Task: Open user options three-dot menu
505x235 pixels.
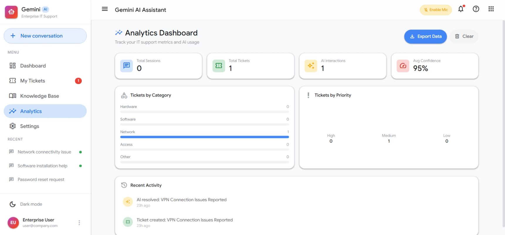Action: tap(79, 222)
